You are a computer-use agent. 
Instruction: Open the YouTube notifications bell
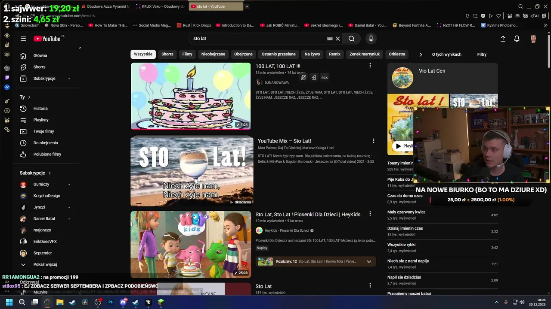(x=517, y=39)
